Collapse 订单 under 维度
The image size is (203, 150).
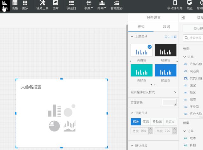pos(185,57)
